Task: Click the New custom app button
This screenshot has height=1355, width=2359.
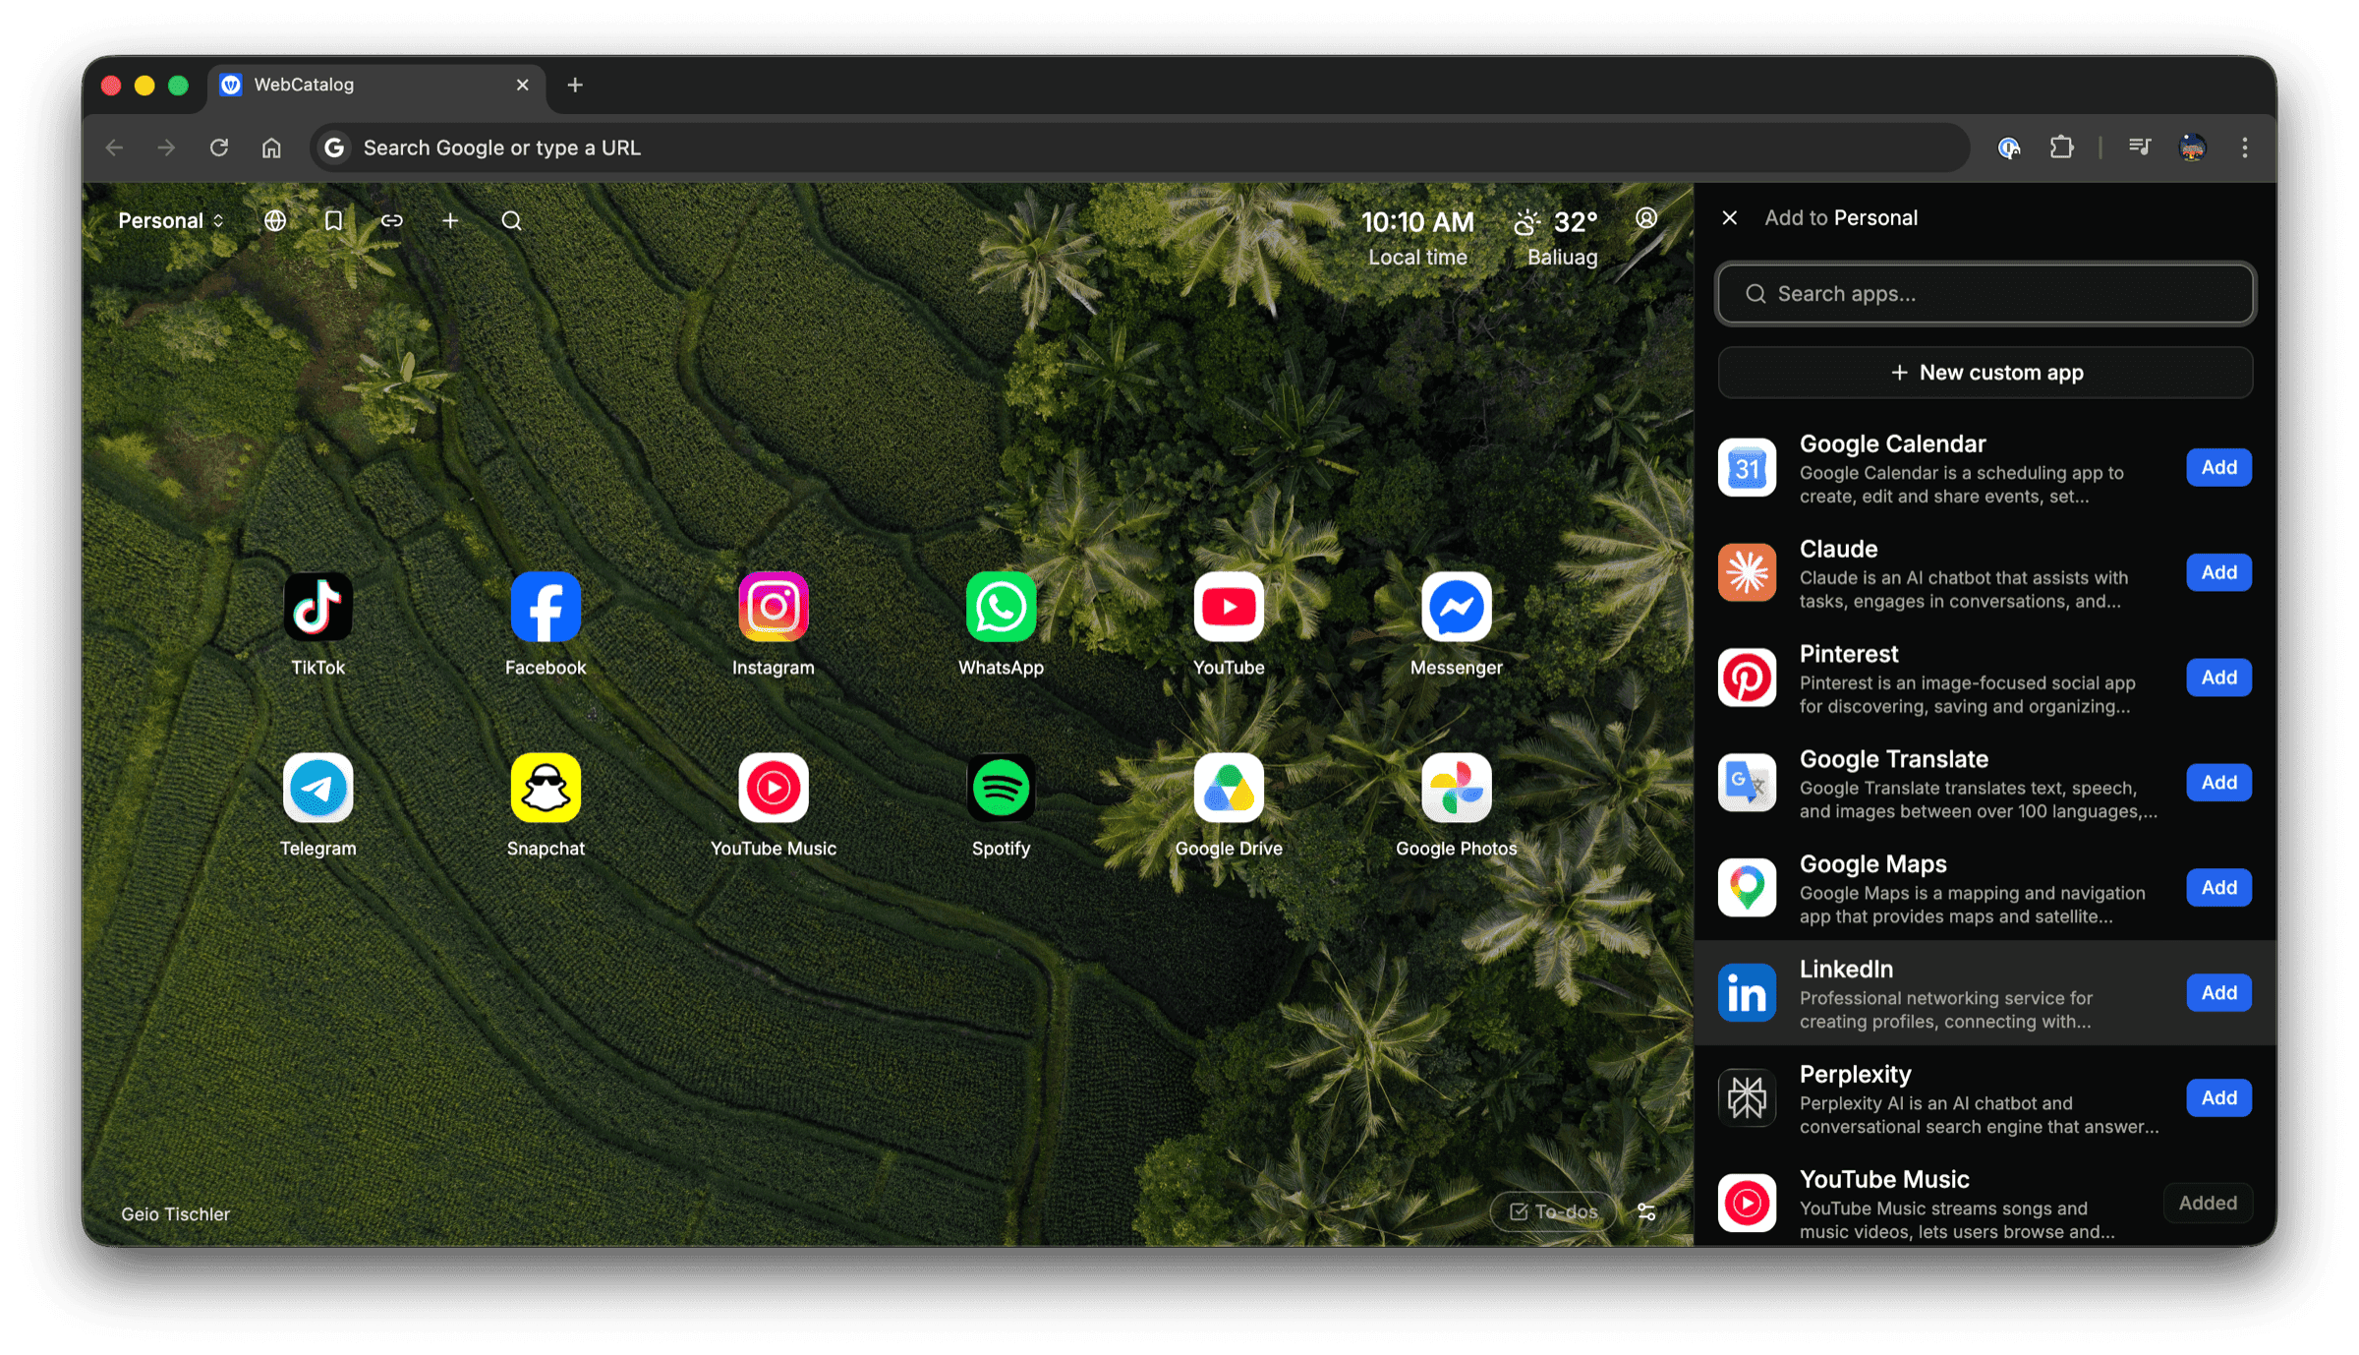Action: pyautogui.click(x=1985, y=373)
